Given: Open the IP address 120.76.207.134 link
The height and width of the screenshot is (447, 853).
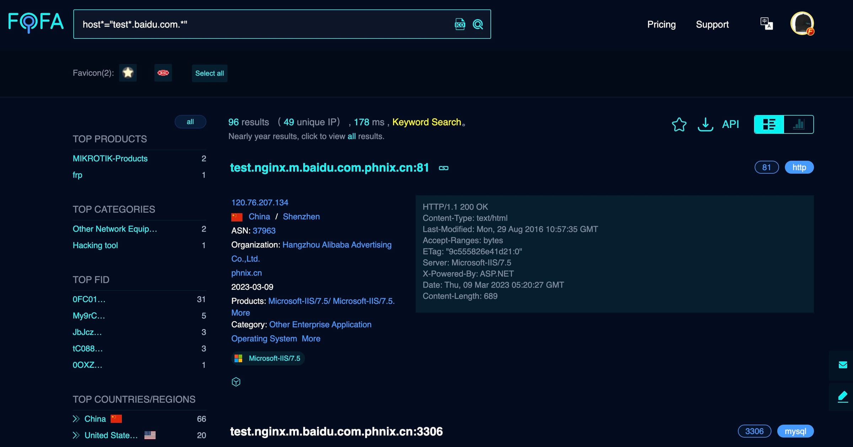Looking at the screenshot, I should (x=259, y=202).
